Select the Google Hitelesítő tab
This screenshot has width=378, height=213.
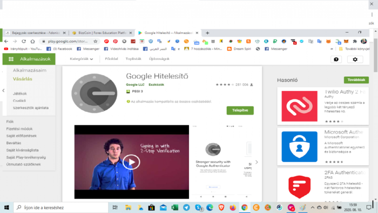[168, 33]
